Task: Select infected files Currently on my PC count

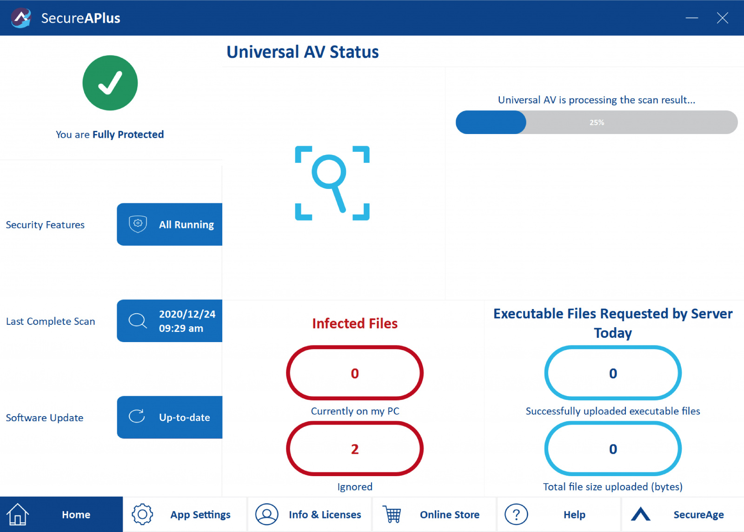Action: 355,373
